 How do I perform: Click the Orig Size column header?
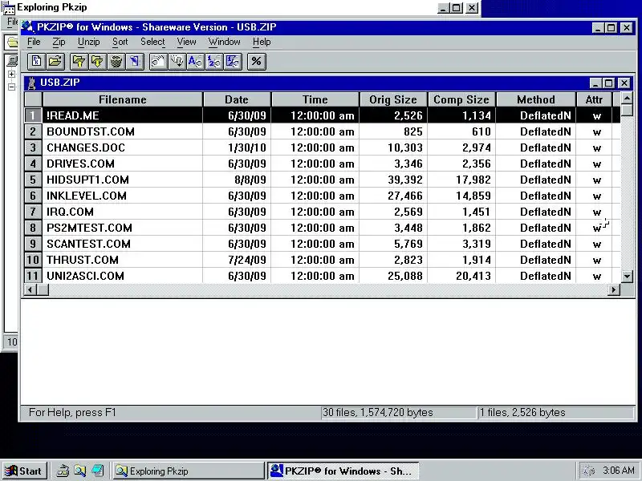(x=393, y=99)
